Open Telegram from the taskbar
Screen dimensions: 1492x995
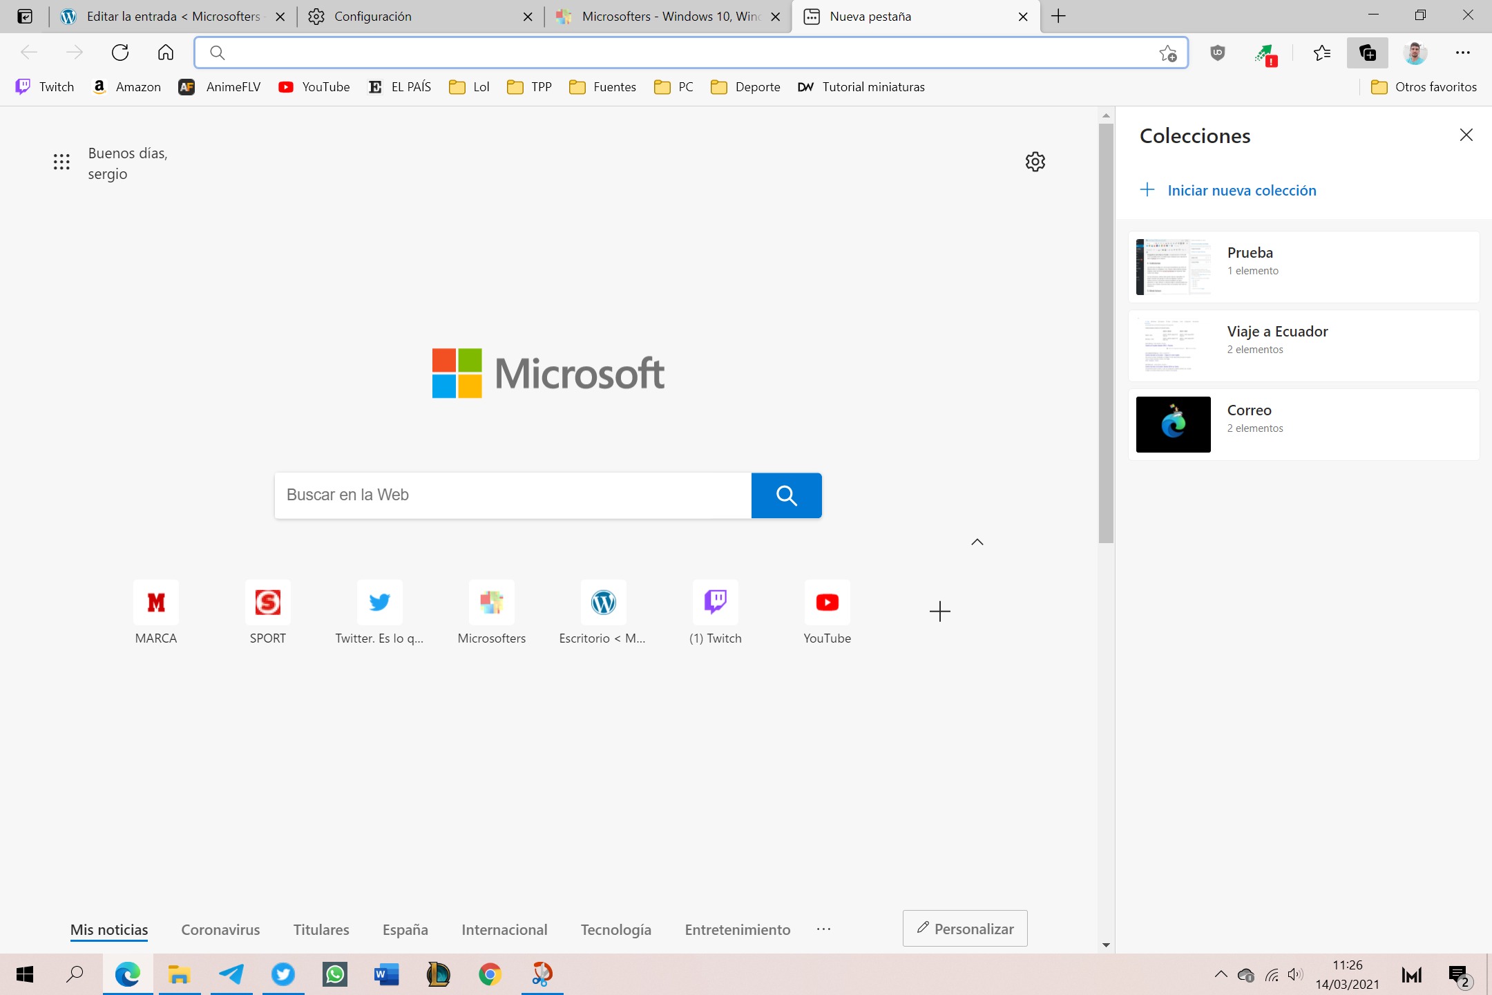click(x=231, y=974)
